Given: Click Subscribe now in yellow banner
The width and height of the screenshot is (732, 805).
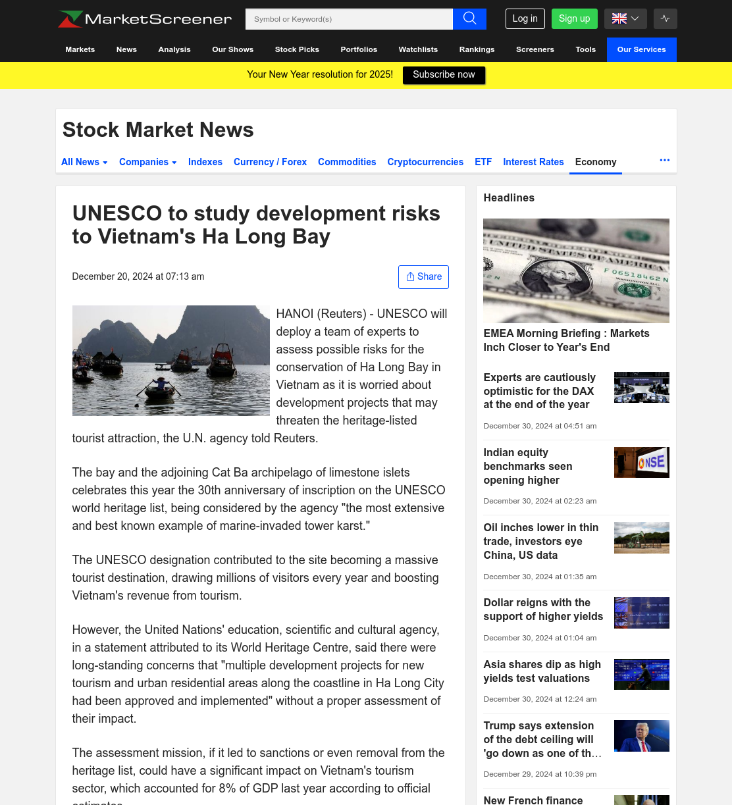Looking at the screenshot, I should pos(444,75).
